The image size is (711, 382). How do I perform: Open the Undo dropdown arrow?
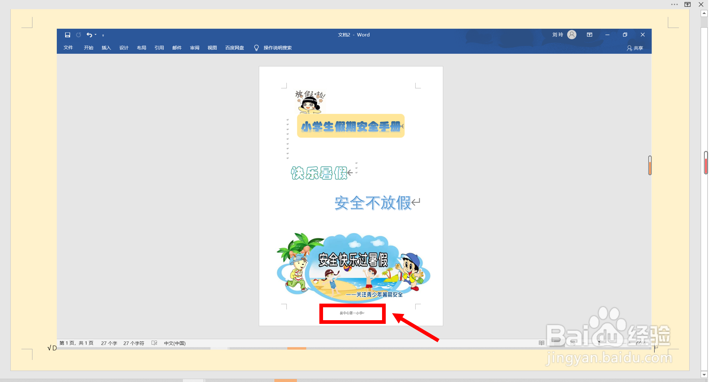[95, 35]
